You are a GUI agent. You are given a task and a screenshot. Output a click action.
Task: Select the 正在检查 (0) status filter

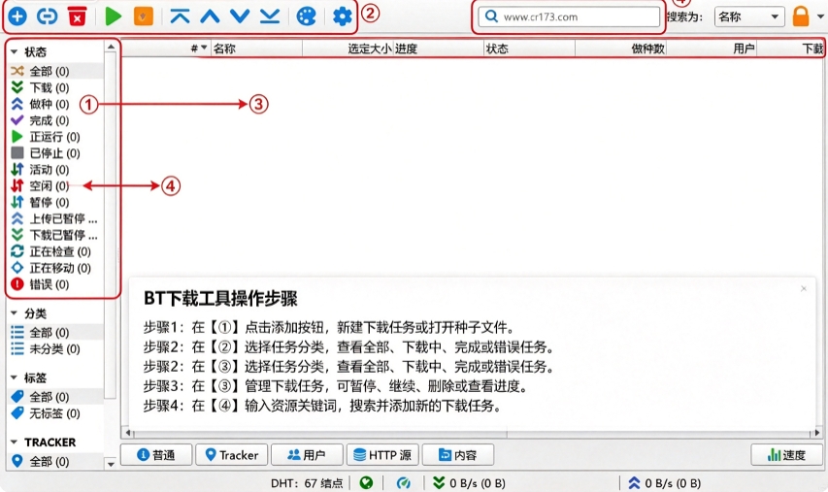click(x=55, y=251)
